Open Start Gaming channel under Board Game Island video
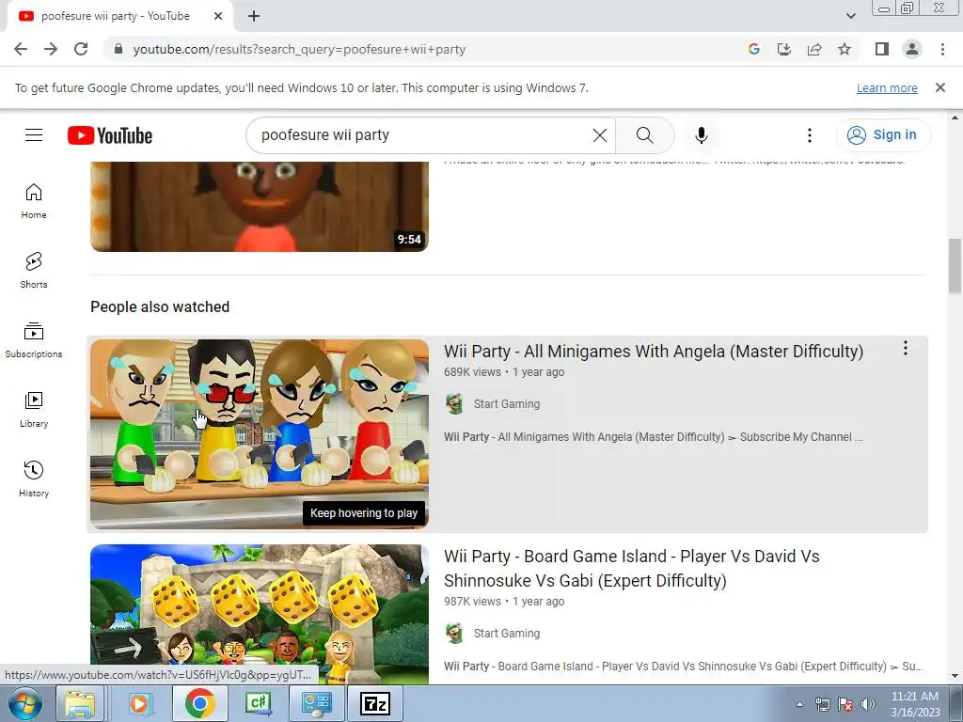963x722 pixels. 507,633
